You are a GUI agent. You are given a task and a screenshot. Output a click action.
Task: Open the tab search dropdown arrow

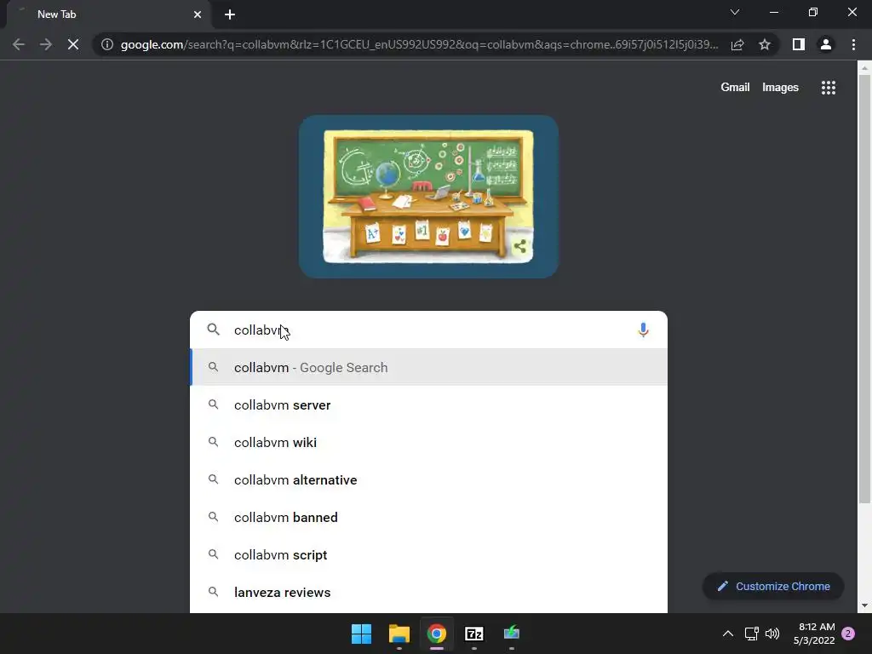[735, 12]
